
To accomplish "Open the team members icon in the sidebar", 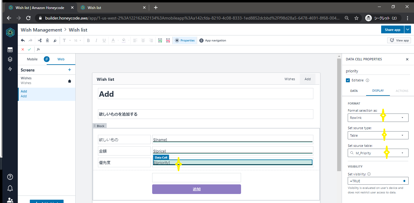I will pos(10,200).
